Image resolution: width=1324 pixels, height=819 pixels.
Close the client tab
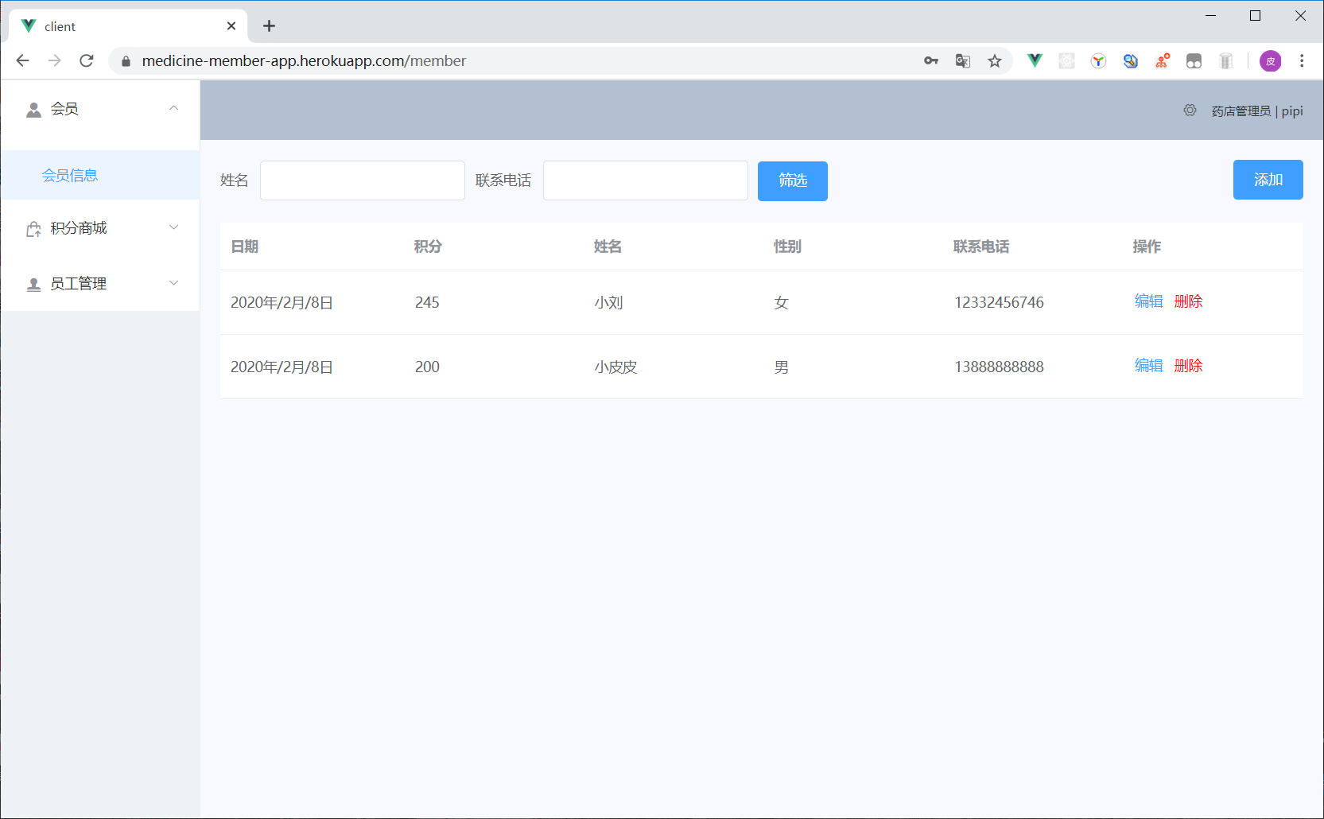231,26
